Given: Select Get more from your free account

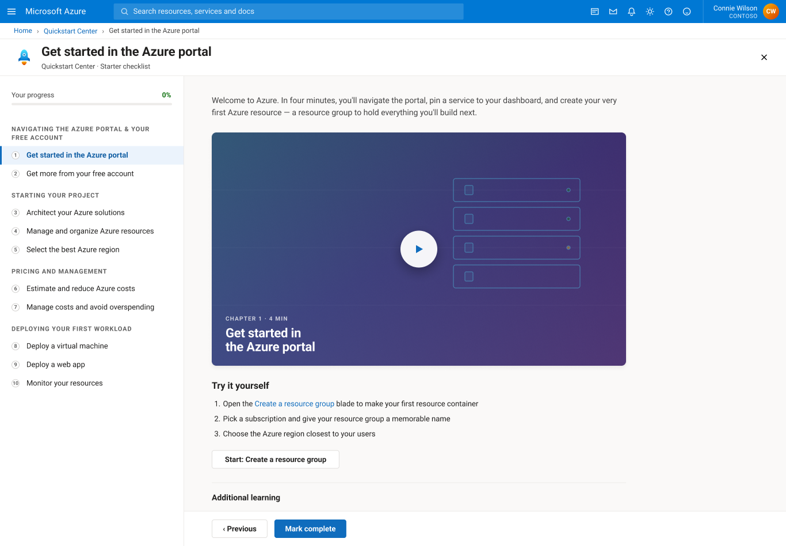Looking at the screenshot, I should (x=92, y=174).
